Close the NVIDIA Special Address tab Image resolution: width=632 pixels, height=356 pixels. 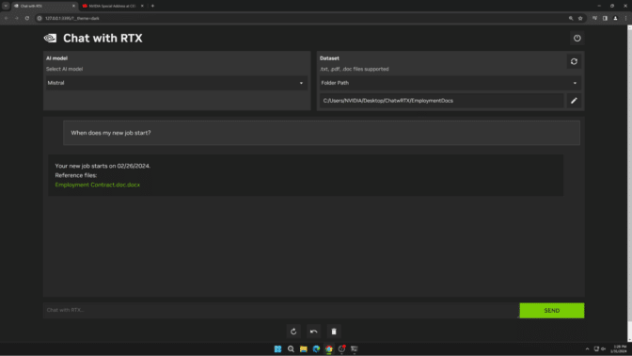142,6
